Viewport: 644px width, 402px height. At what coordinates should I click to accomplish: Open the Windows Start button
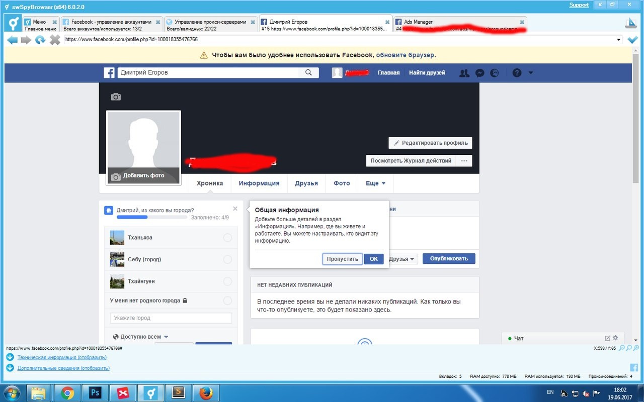pos(11,393)
